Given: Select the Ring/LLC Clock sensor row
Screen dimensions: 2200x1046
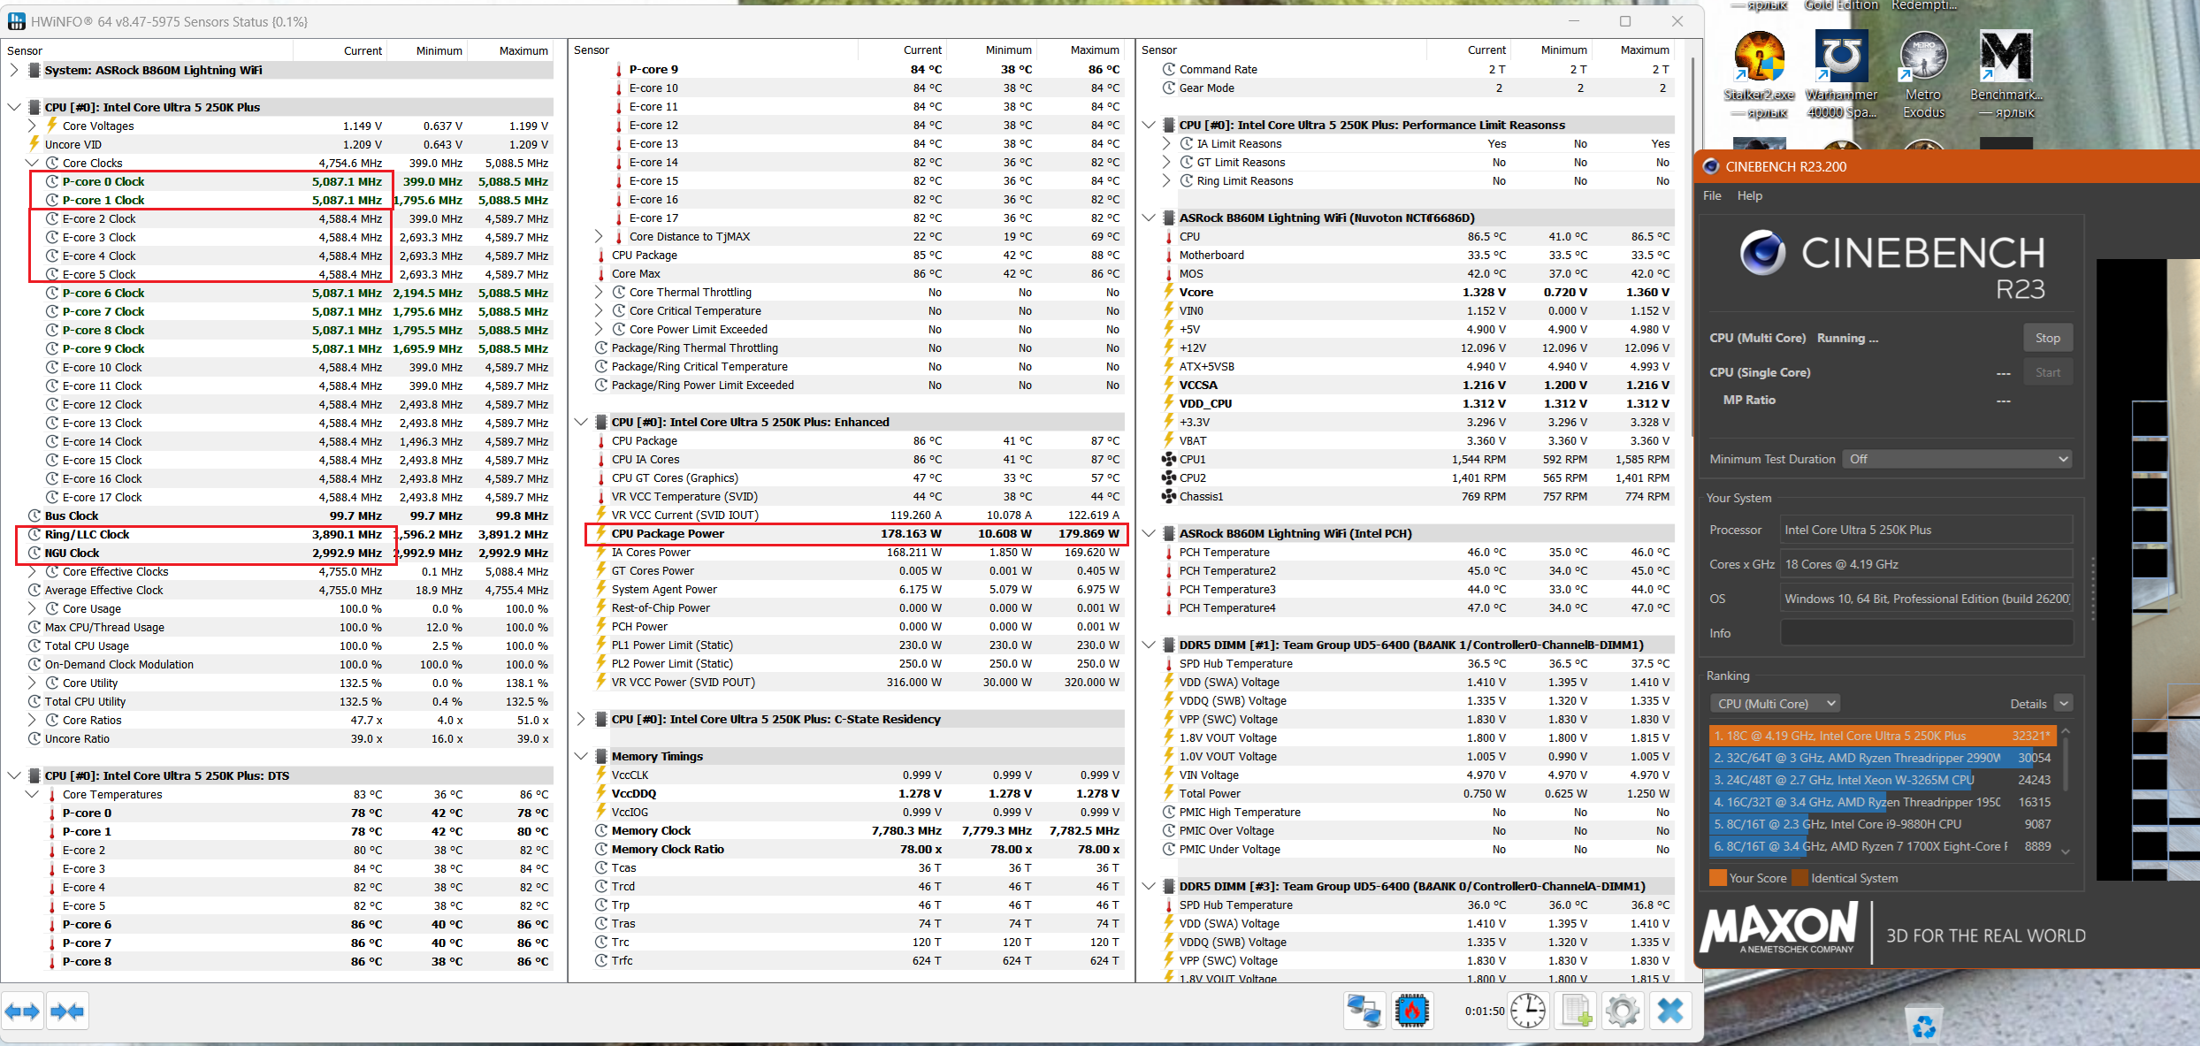Looking at the screenshot, I should pyautogui.click(x=288, y=535).
